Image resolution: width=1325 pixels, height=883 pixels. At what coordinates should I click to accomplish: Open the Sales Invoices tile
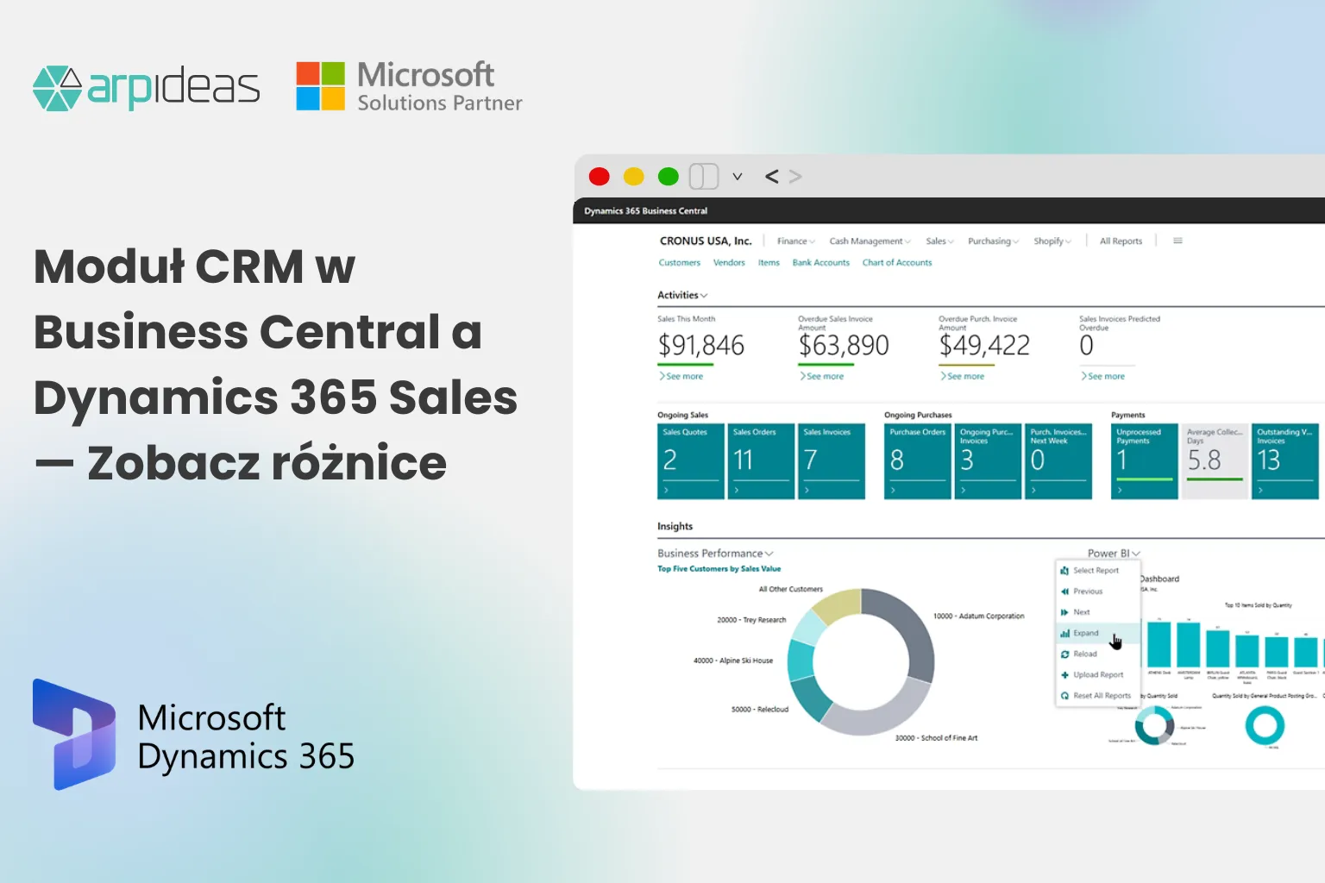[x=832, y=461]
